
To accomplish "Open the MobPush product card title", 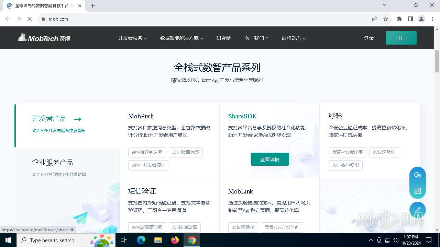I will pyautogui.click(x=141, y=116).
